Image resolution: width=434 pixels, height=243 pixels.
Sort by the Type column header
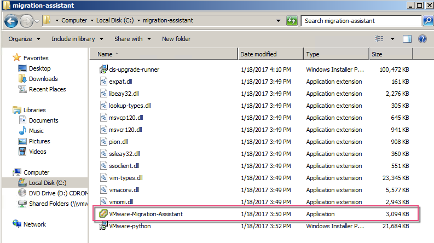pyautogui.click(x=336, y=54)
